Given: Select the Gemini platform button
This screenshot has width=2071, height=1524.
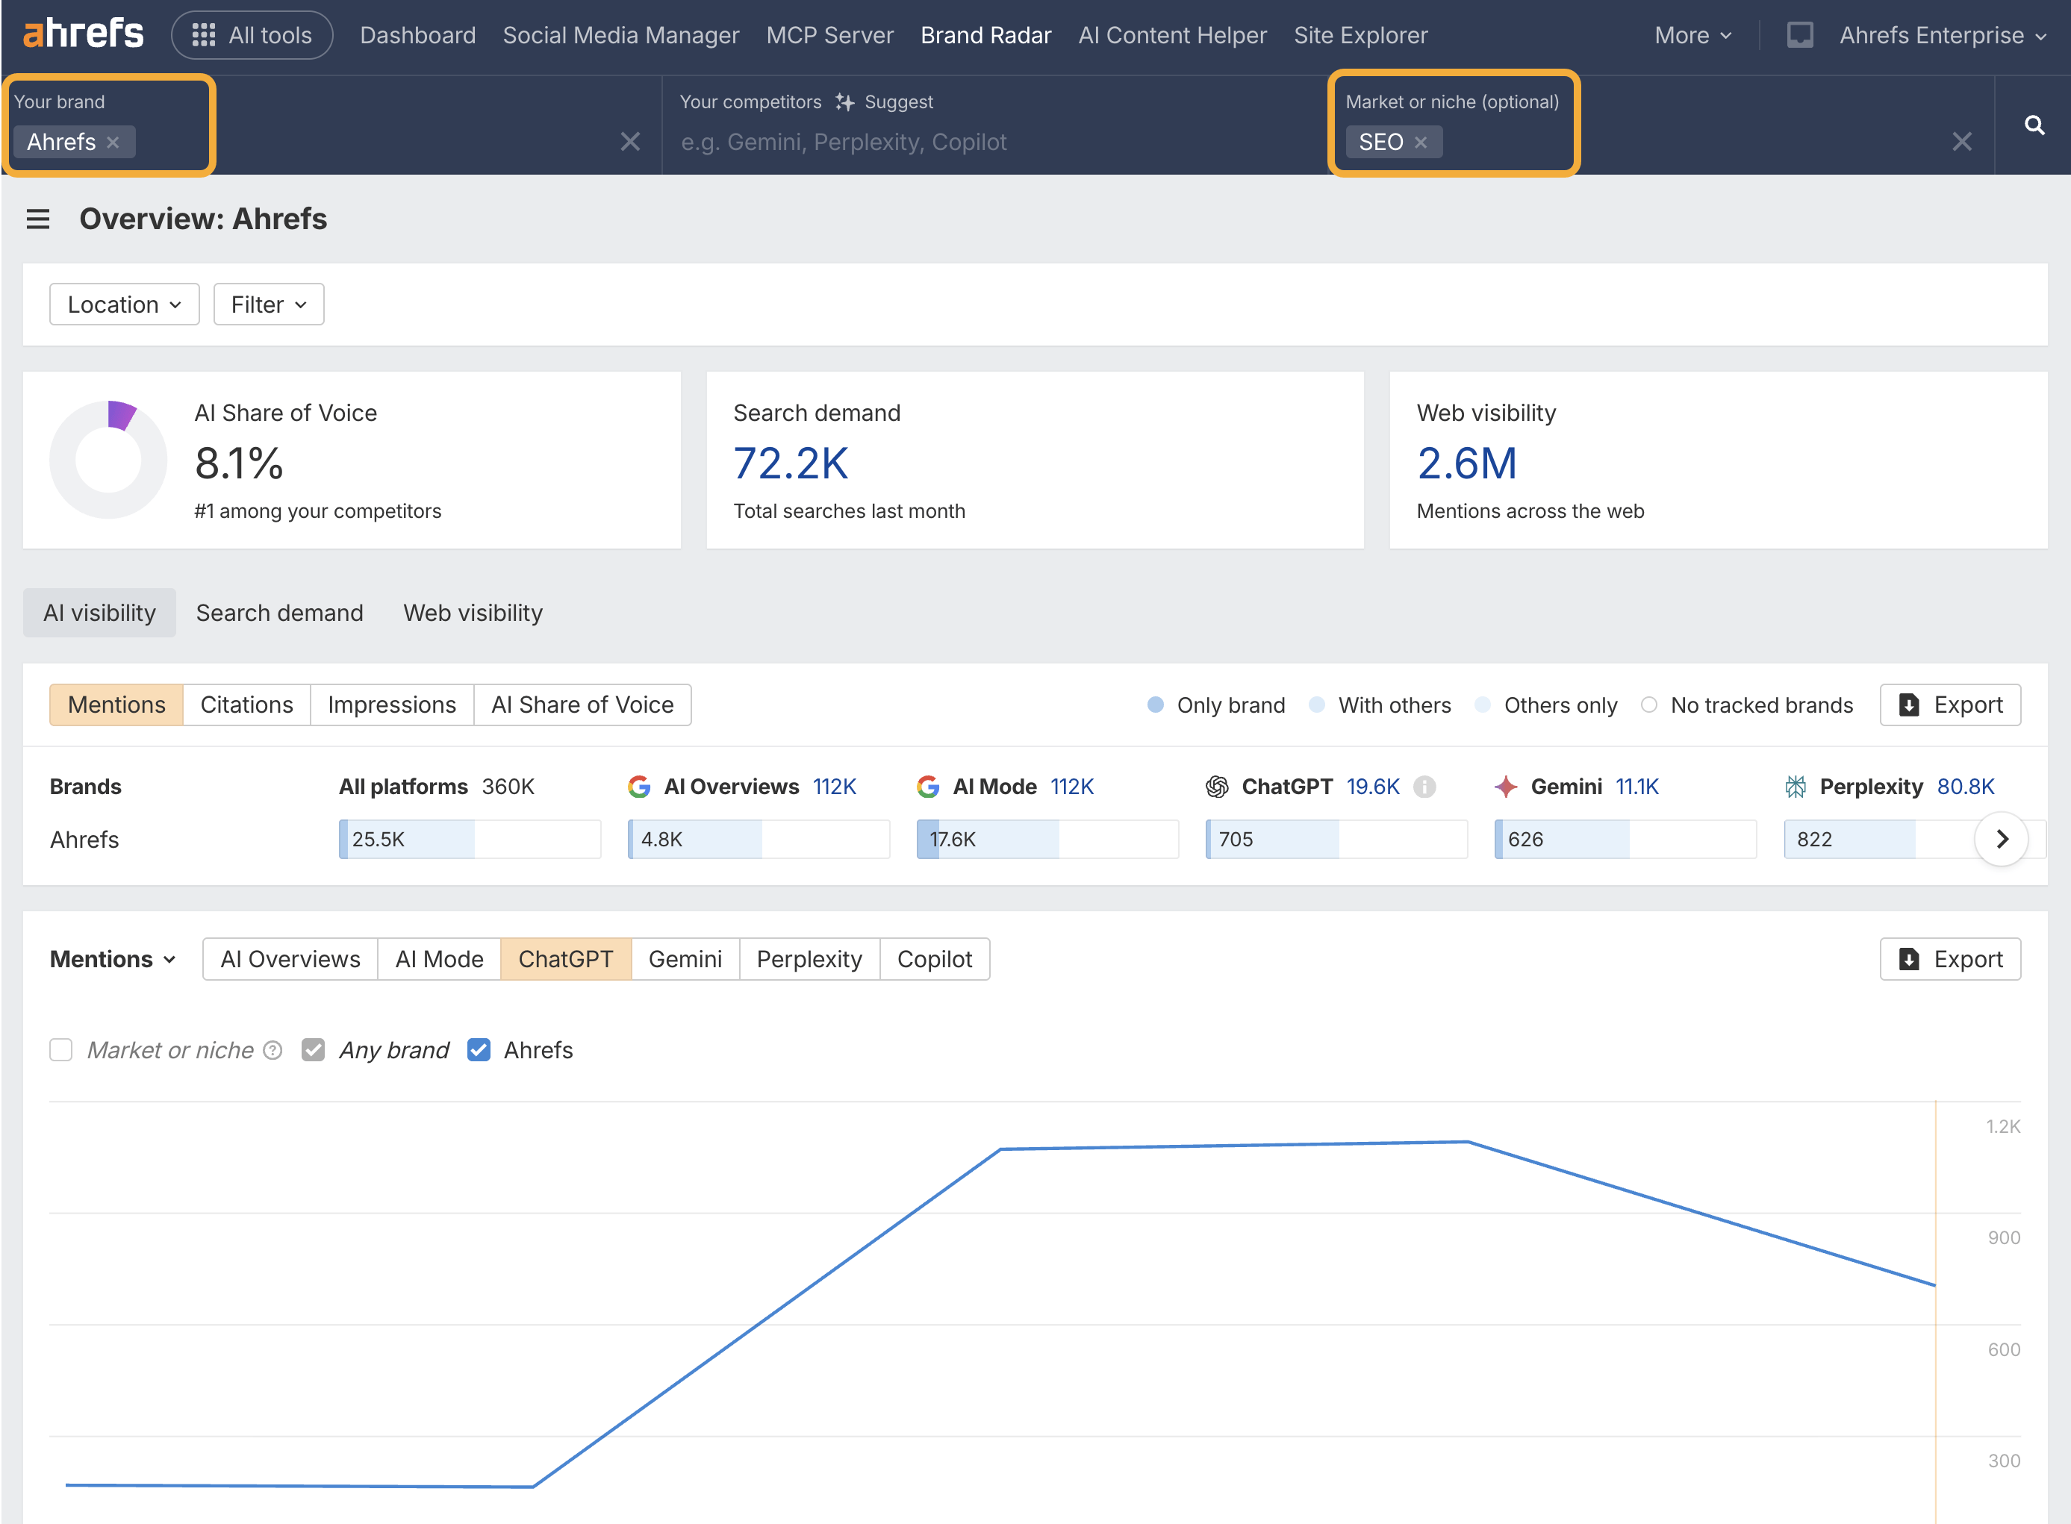Looking at the screenshot, I should 685,960.
